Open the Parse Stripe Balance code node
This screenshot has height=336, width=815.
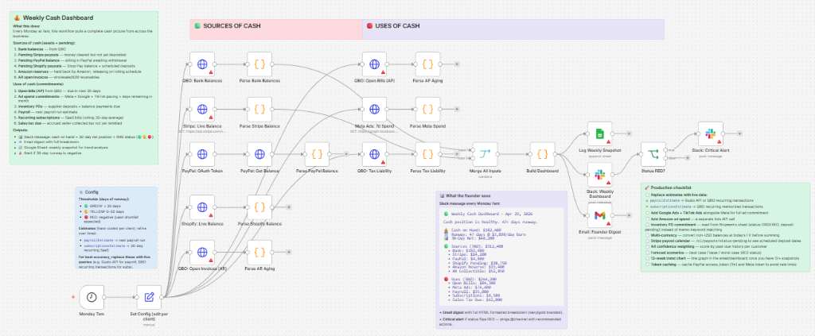[259, 110]
